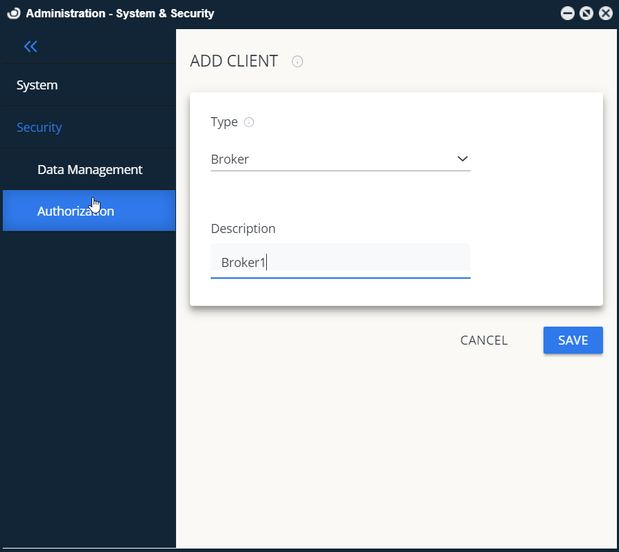Click CANCEL to discard the client
Screen dimensions: 619x552
coord(484,340)
